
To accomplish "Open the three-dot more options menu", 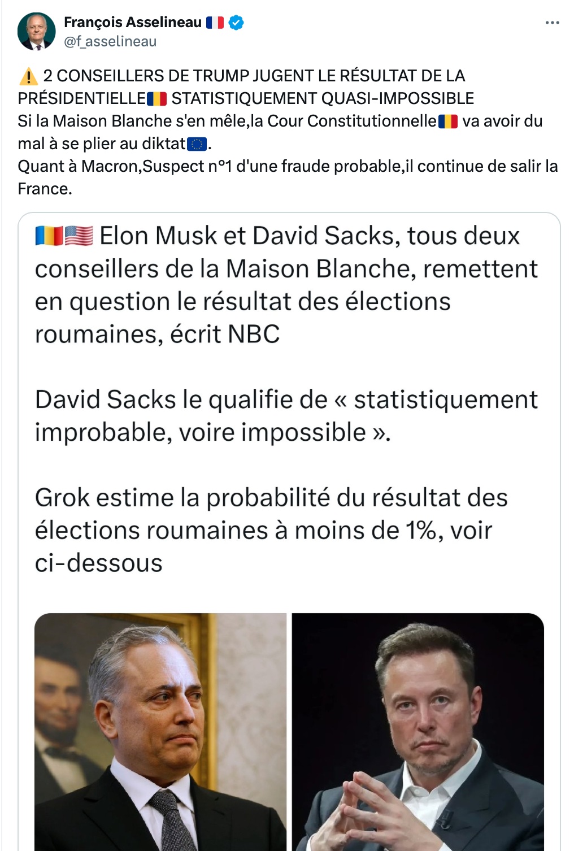I will coord(552,23).
